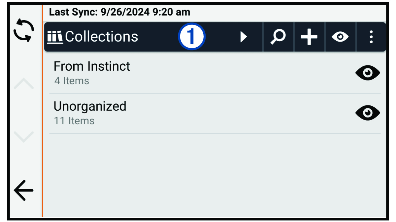Add a new collection with plus icon
396x222 pixels.
click(309, 37)
